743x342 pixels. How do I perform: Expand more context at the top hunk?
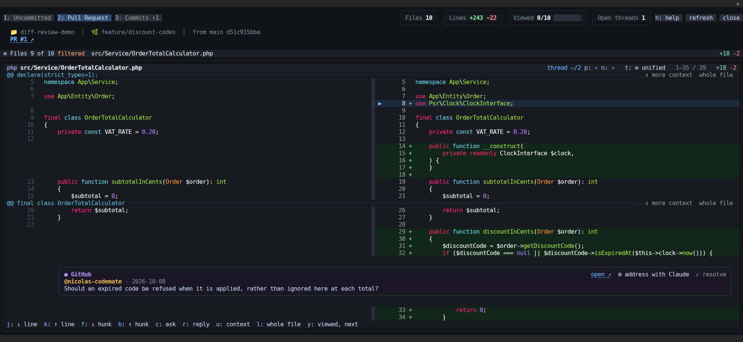(x=669, y=75)
